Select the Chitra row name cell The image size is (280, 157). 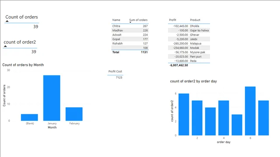tap(116, 26)
